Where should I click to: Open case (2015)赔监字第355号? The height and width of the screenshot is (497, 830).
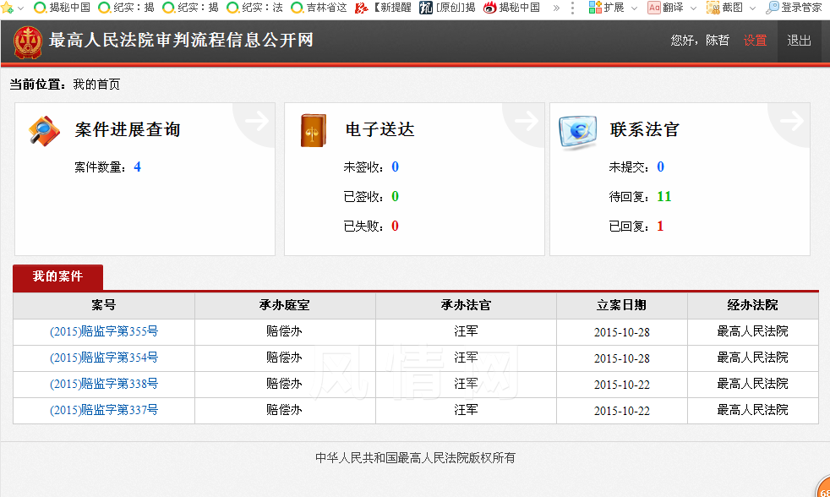[104, 331]
